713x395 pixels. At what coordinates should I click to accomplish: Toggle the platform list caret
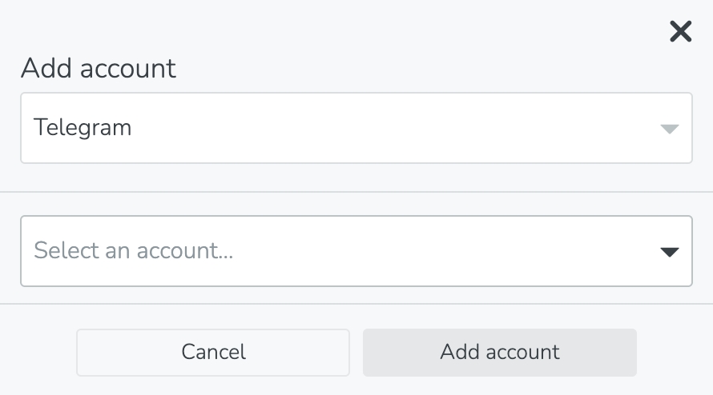pyautogui.click(x=670, y=129)
